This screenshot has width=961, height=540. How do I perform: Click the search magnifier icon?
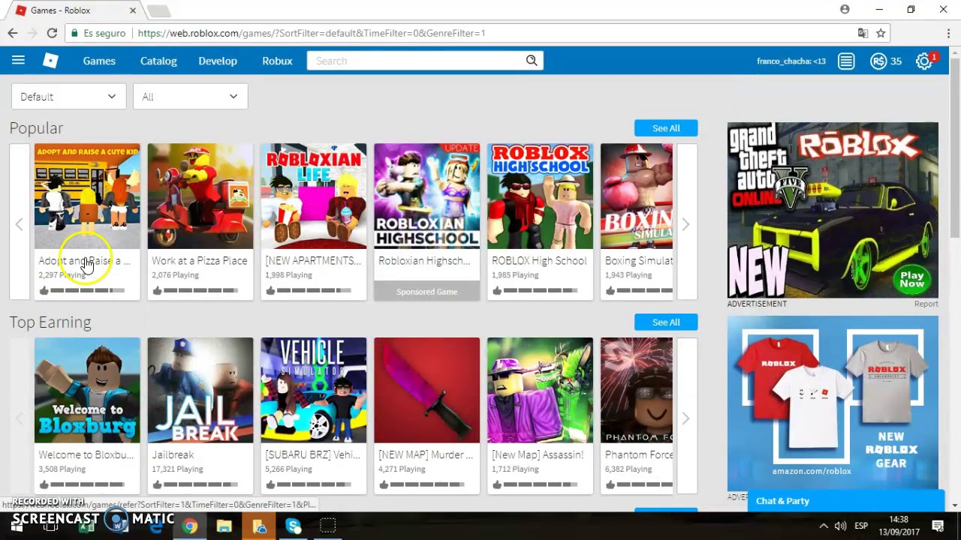pyautogui.click(x=532, y=61)
